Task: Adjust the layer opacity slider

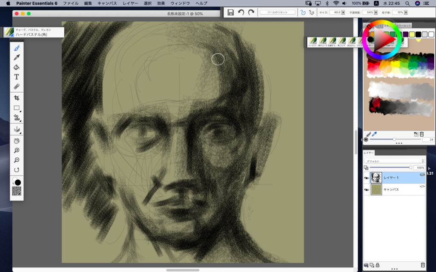Action: 410,167
